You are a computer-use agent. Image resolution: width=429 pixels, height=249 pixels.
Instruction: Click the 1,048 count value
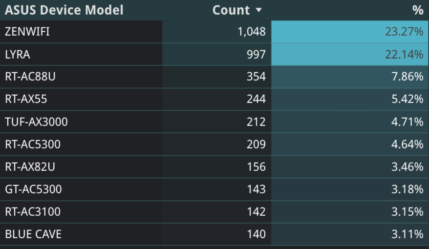coord(252,32)
